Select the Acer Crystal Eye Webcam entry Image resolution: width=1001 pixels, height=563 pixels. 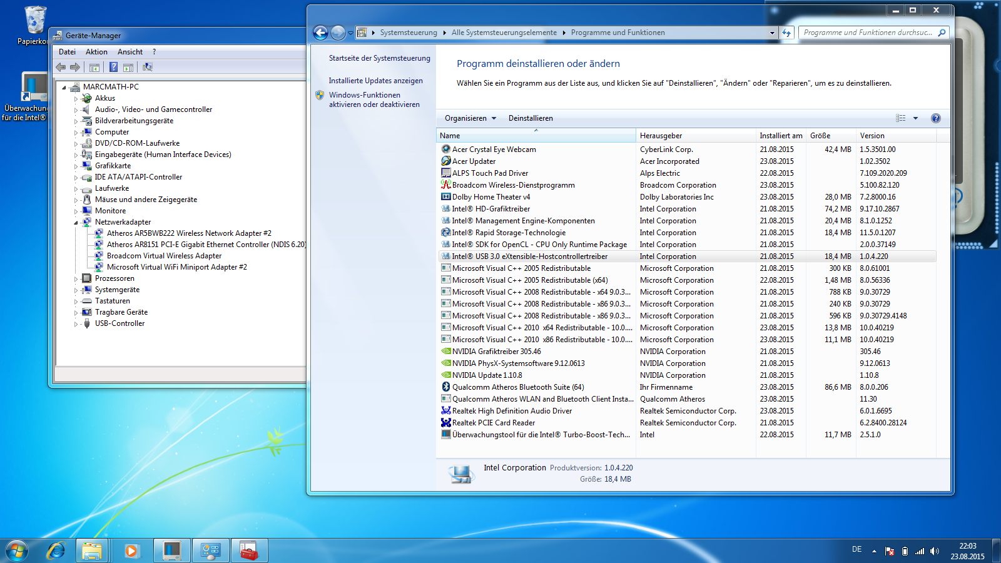click(688, 150)
